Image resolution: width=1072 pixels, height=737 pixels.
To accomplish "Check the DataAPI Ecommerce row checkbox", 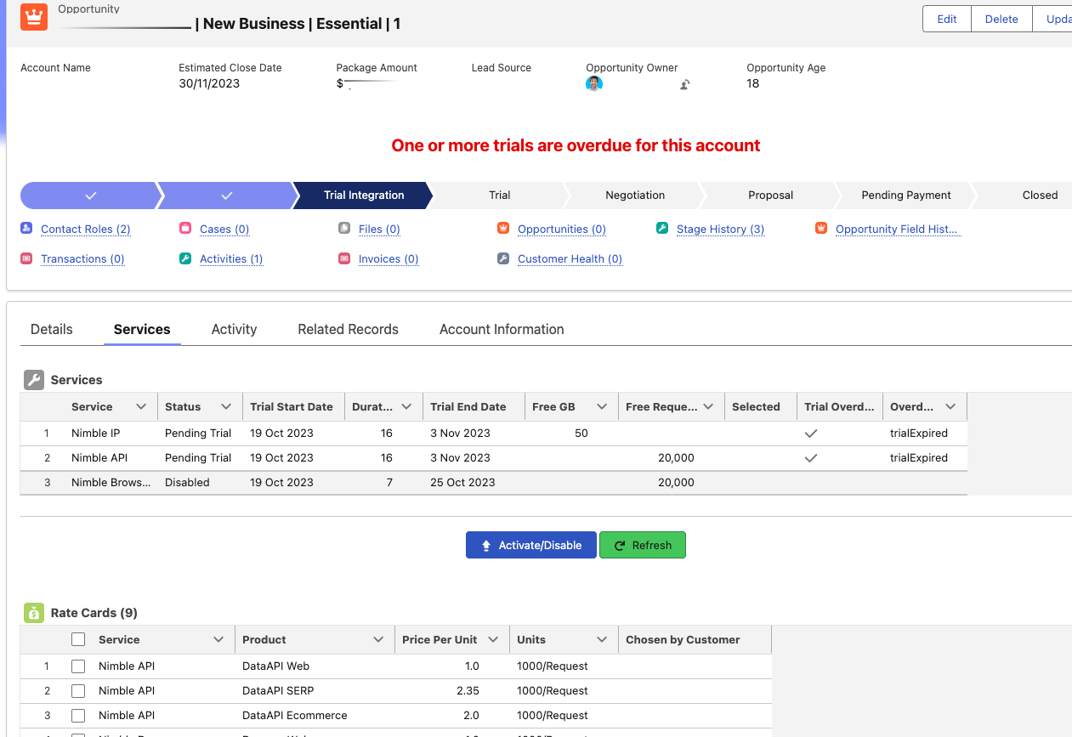I will tap(78, 715).
